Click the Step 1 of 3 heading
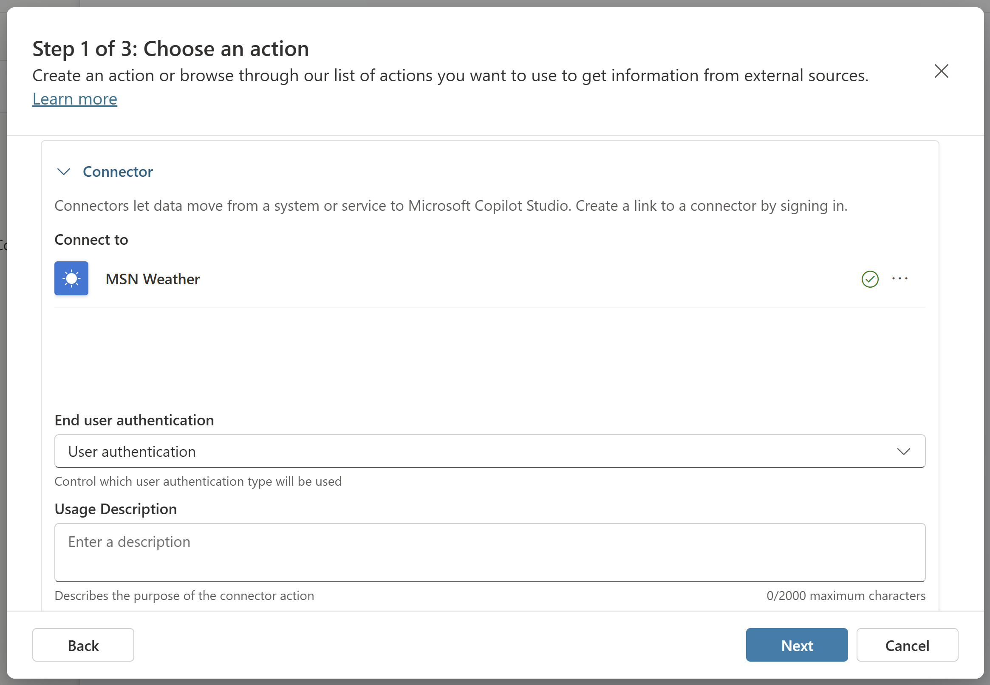The height and width of the screenshot is (685, 990). click(x=170, y=48)
